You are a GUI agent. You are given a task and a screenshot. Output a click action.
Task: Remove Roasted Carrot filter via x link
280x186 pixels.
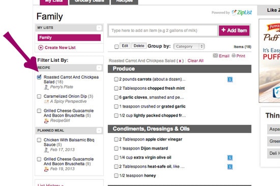(180, 61)
